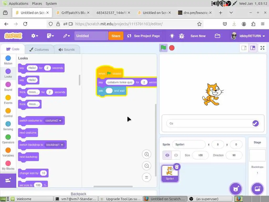Image resolution: width=269 pixels, height=202 pixels.
Task: Open Firefox application menu hamburger
Action: click(x=262, y=24)
